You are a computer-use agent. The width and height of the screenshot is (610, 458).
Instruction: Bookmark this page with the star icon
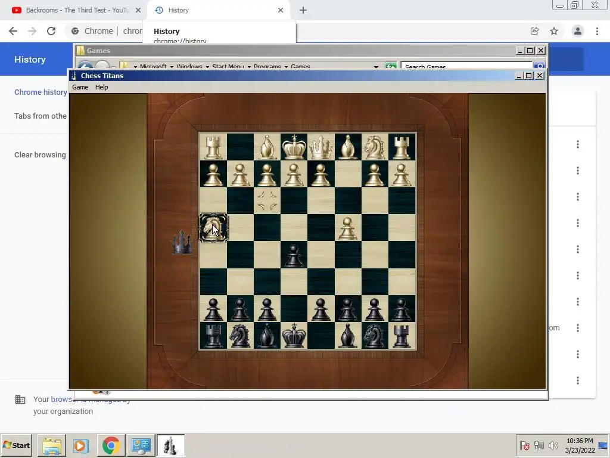pos(554,31)
